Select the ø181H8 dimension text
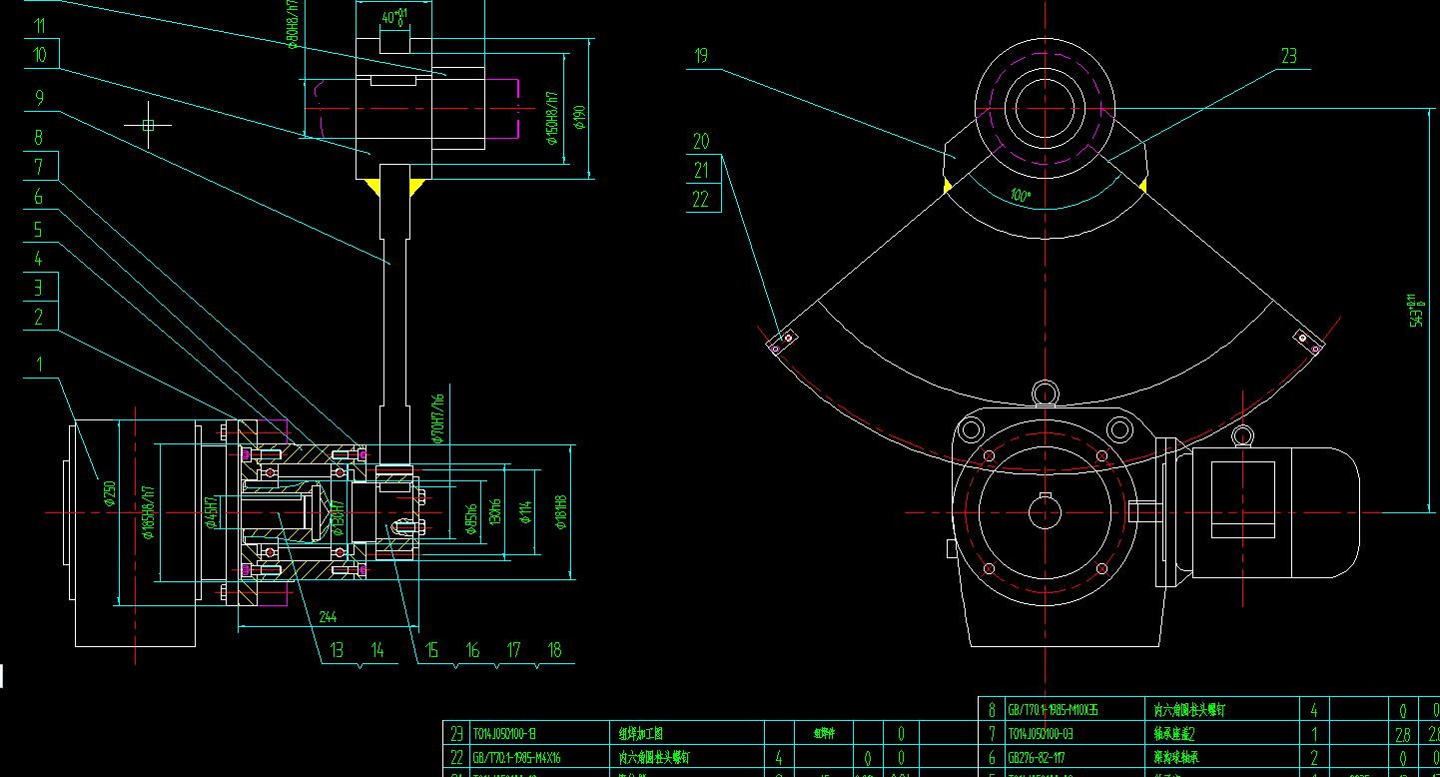Viewport: 1440px width, 777px height. pos(560,511)
